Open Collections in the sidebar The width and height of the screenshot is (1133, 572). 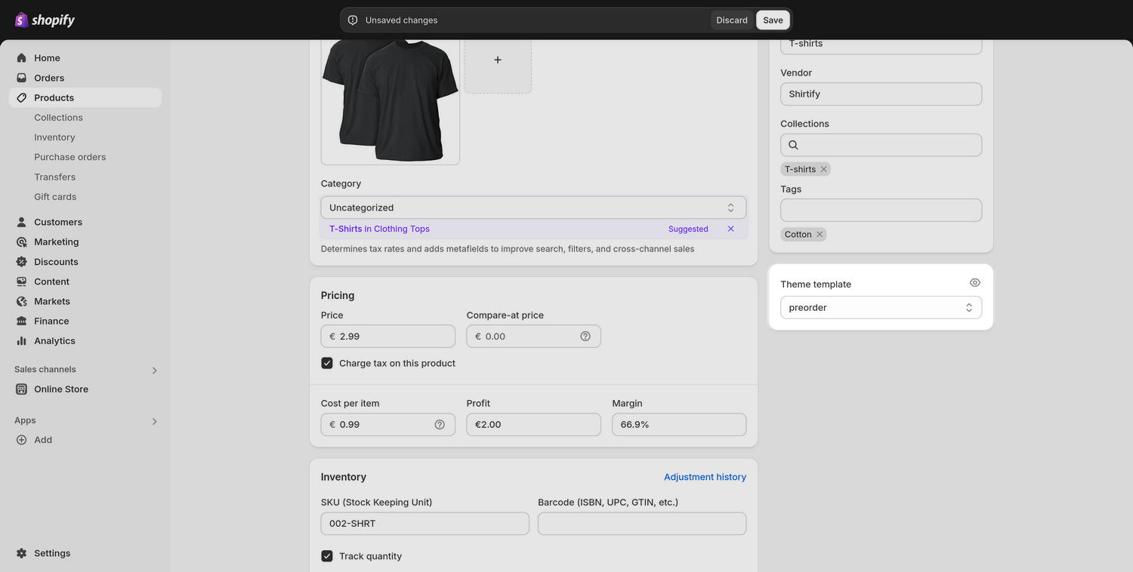[x=58, y=118]
